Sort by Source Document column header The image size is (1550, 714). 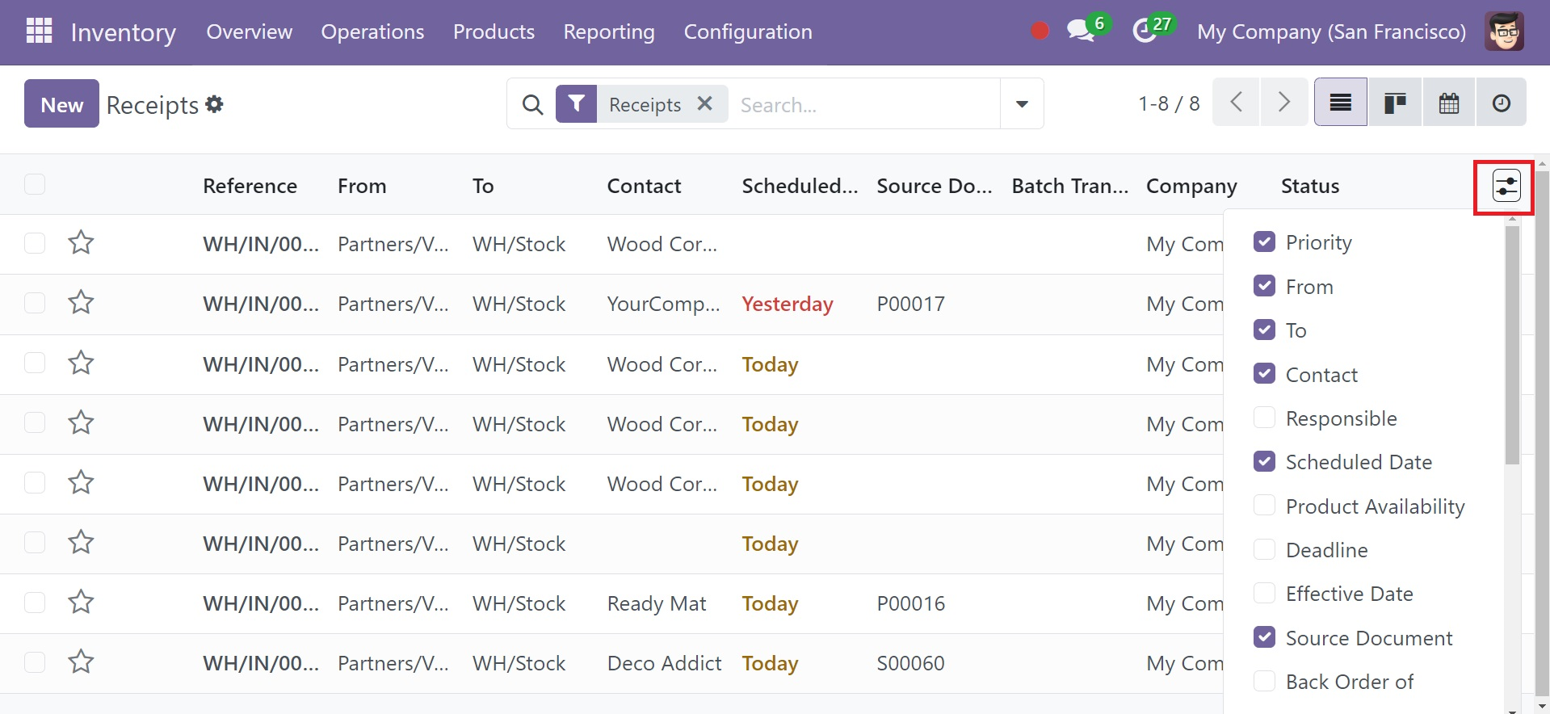click(935, 186)
